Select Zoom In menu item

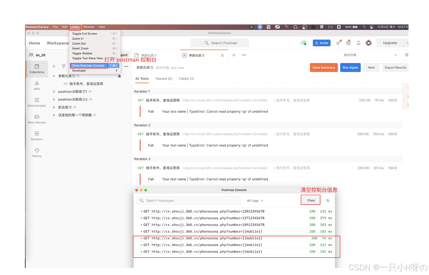(x=94, y=39)
